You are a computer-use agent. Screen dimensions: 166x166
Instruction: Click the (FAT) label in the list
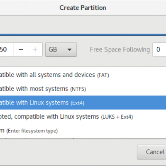click(x=103, y=75)
